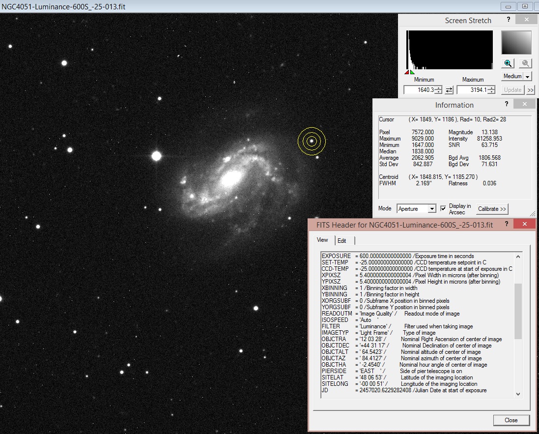
Task: Select the View tab of the FITS Header
Action: pyautogui.click(x=322, y=240)
